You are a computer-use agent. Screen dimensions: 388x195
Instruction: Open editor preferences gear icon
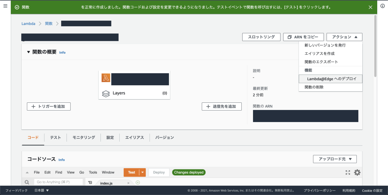coord(357,173)
